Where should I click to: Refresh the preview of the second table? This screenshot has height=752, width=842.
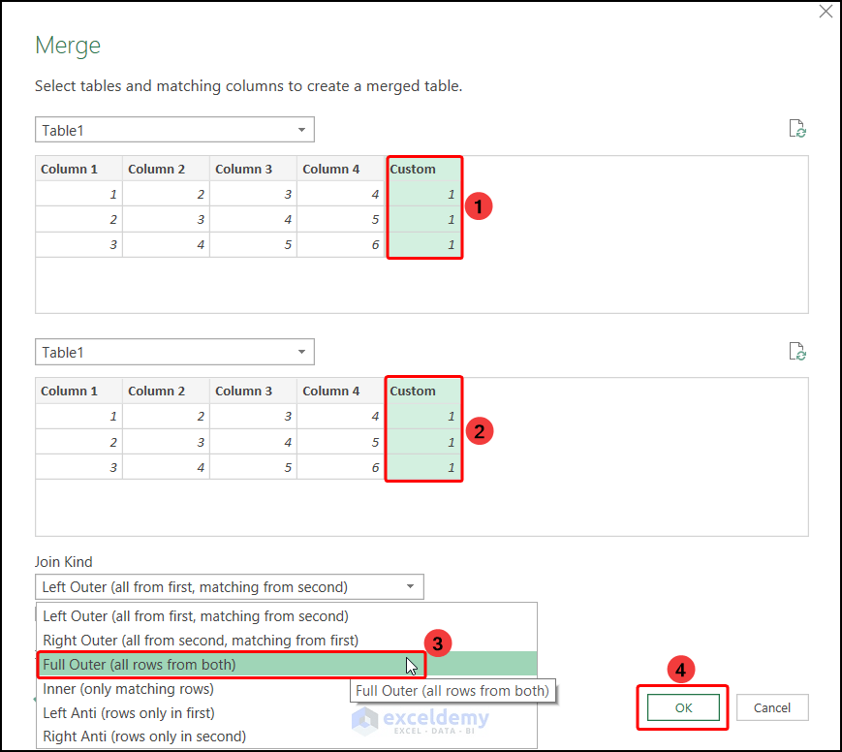pos(796,351)
